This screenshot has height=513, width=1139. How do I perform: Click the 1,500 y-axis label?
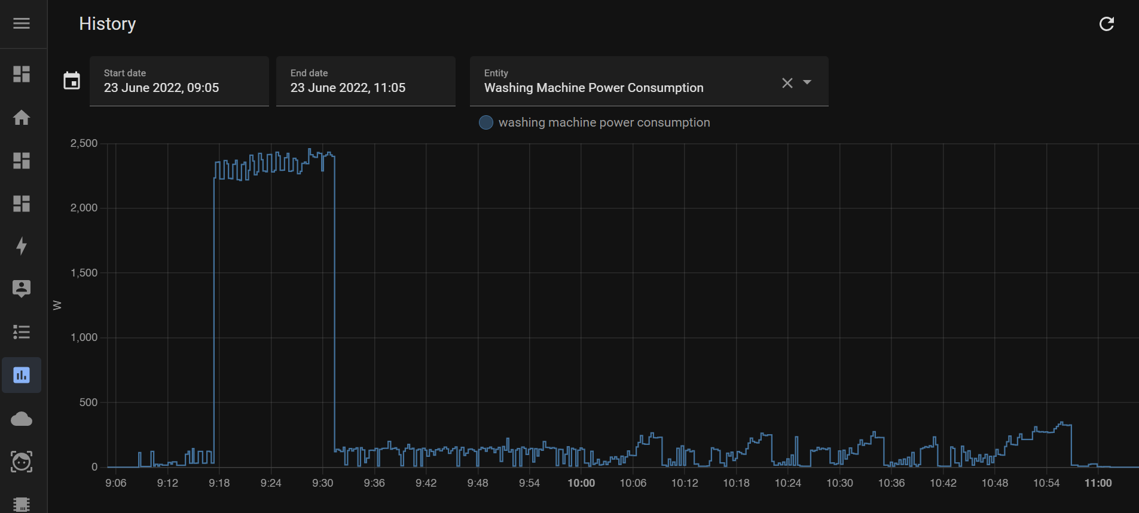point(84,273)
